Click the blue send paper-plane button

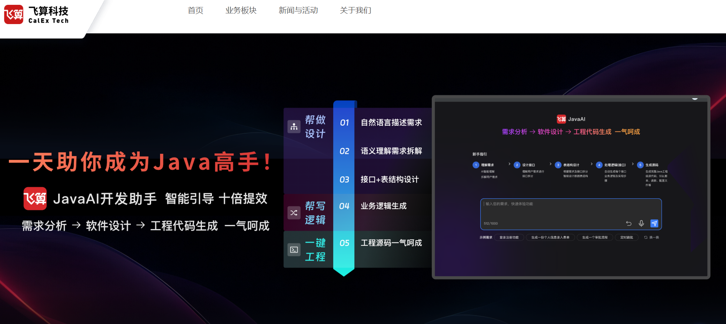(x=654, y=224)
